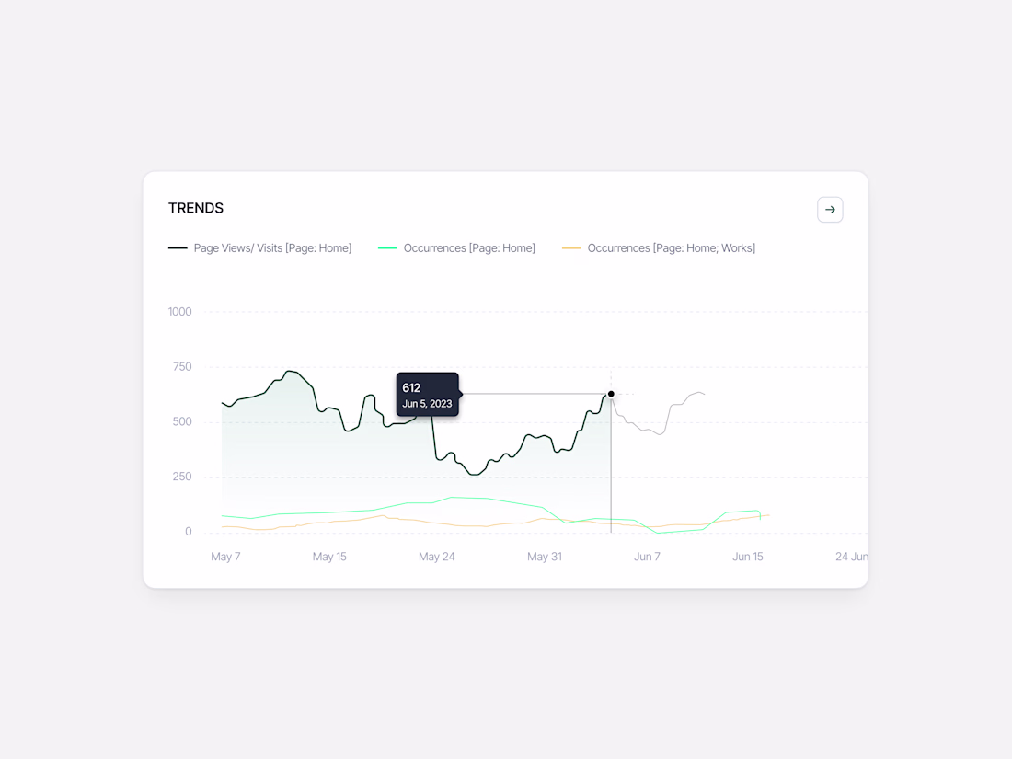This screenshot has width=1012, height=759.
Task: Select the Jun 7 x-axis label
Action: click(647, 557)
